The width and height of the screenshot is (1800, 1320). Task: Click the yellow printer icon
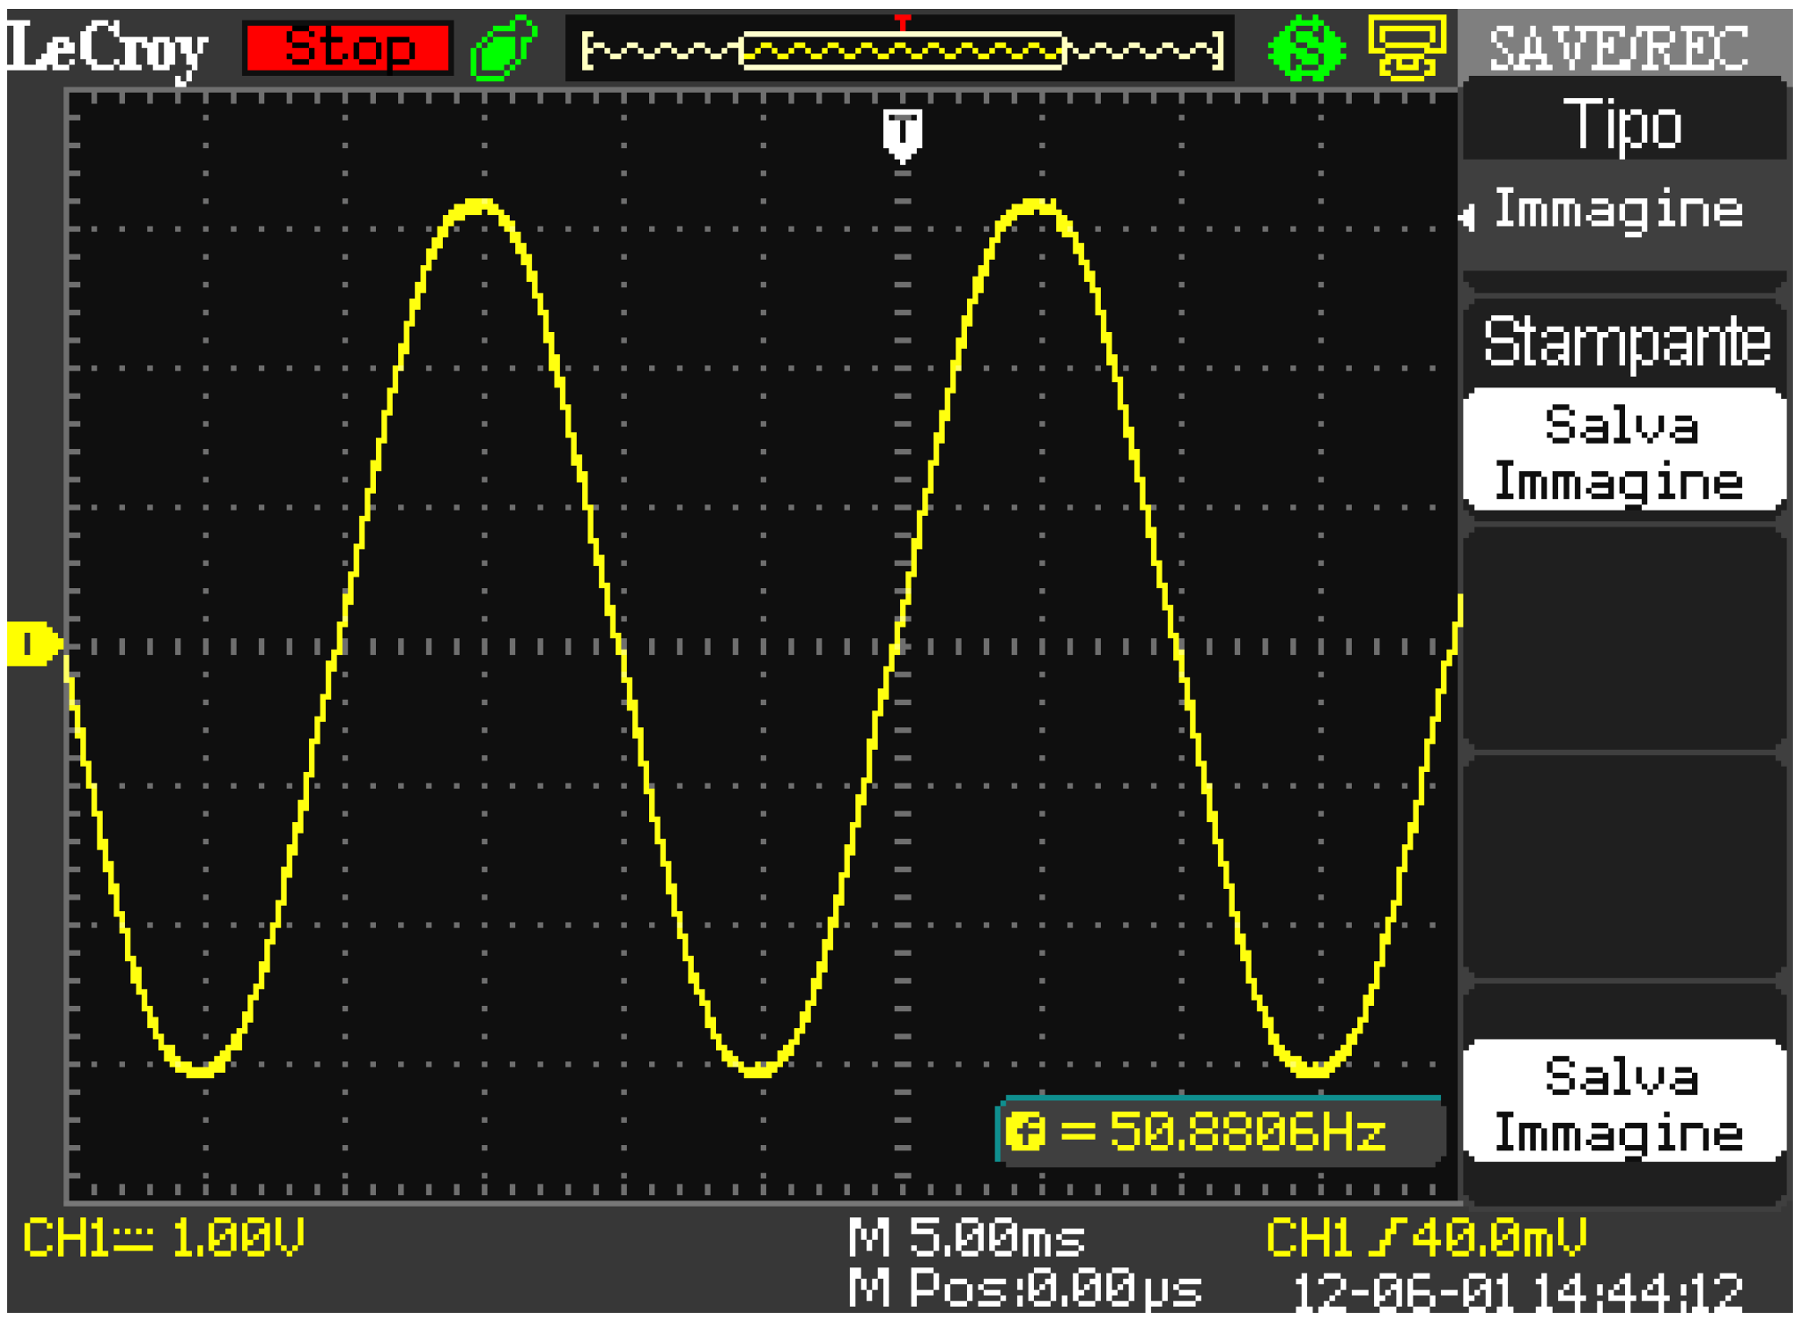tap(1407, 48)
